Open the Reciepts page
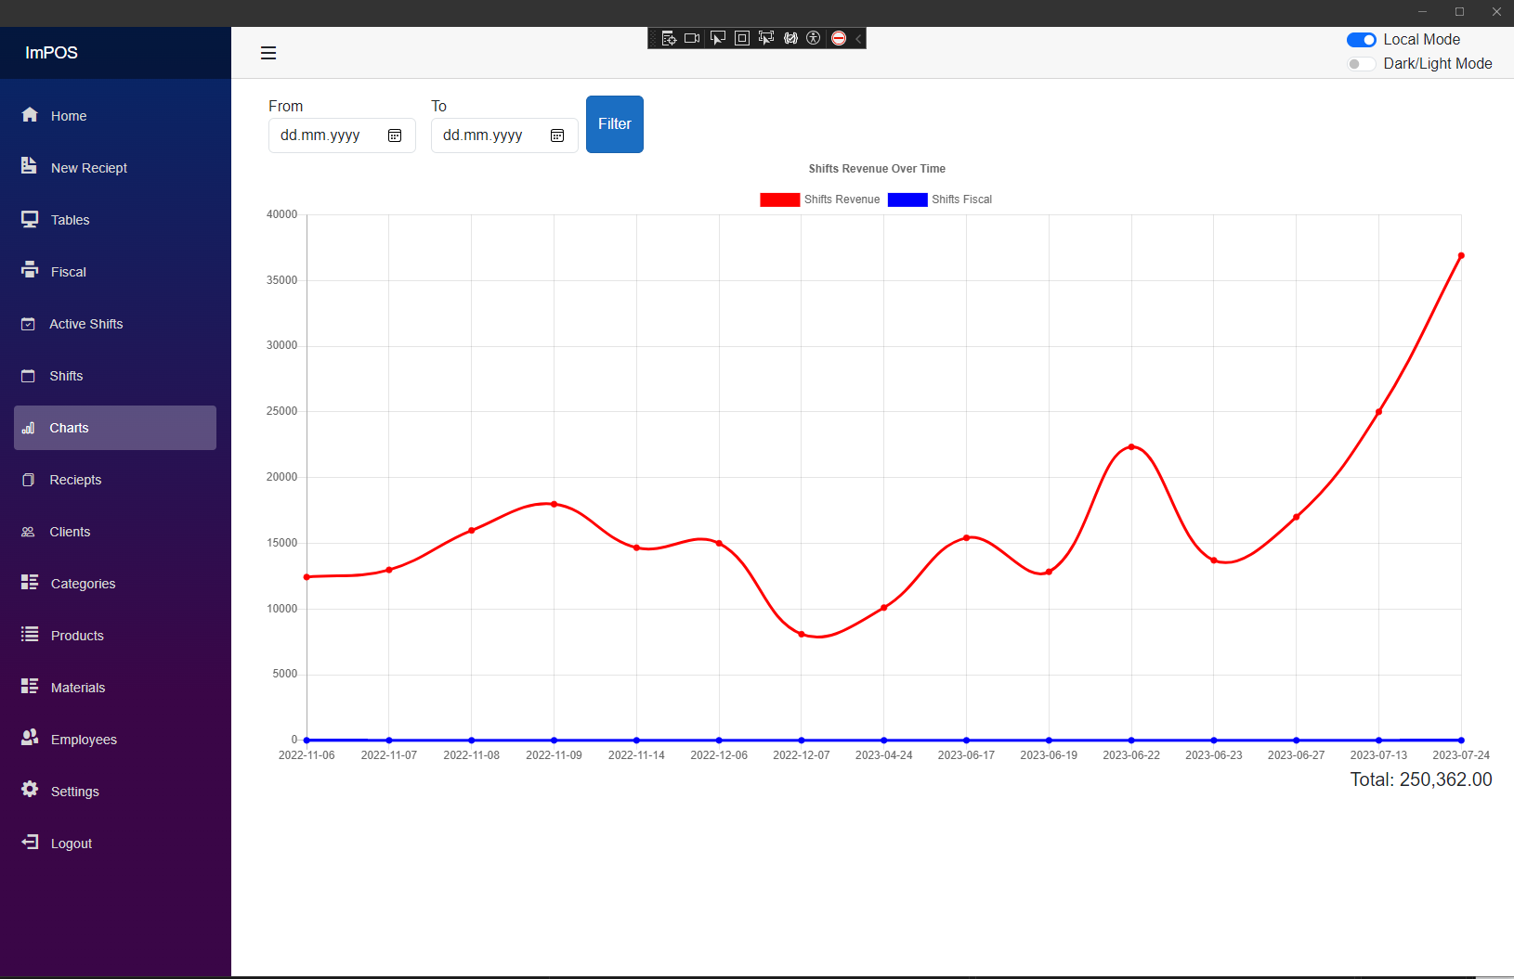Viewport: 1514px width, 979px height. [115, 480]
